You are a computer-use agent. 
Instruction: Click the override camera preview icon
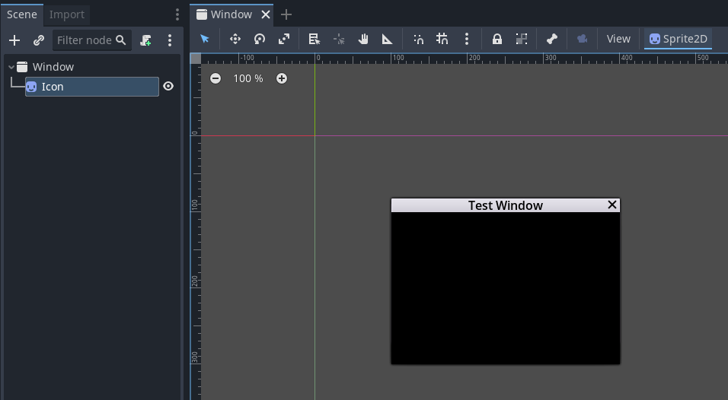point(583,39)
